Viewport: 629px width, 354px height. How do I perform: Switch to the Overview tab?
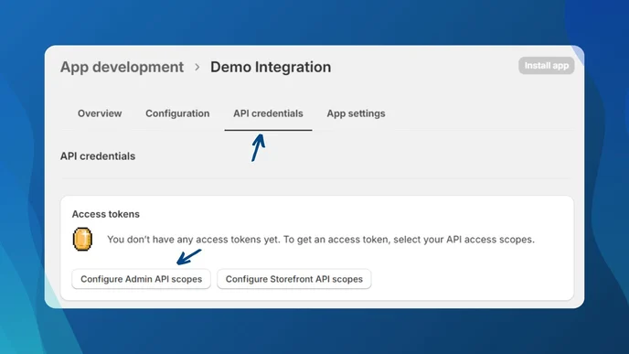click(x=100, y=113)
